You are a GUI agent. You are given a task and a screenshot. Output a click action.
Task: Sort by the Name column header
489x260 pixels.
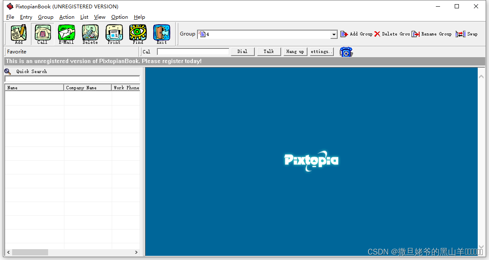click(x=34, y=88)
